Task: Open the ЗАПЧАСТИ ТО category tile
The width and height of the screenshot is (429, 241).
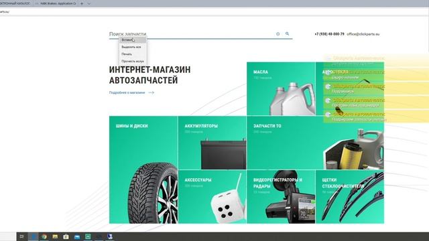Action: pos(315,143)
